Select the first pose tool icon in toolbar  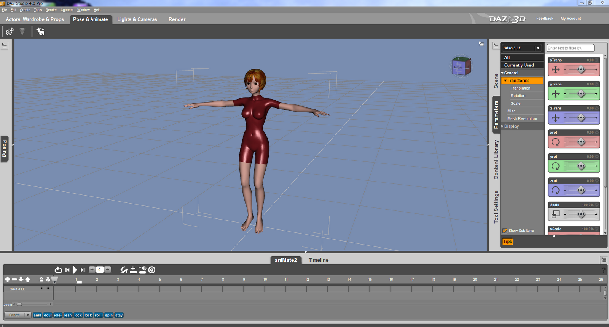pos(10,32)
